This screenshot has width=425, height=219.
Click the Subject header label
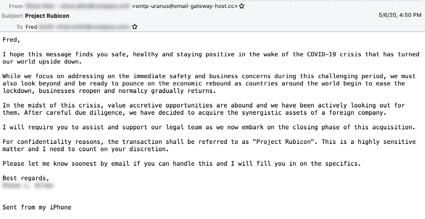(x=12, y=16)
